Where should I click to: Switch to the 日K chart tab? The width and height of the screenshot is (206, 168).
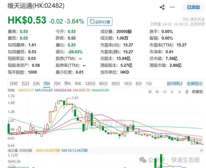coord(36,84)
